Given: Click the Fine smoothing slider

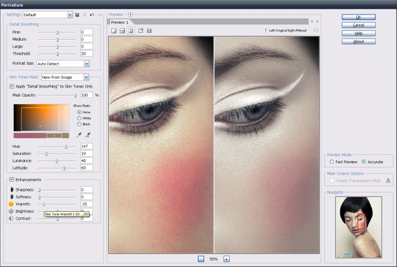Looking at the screenshot, I should [57, 32].
